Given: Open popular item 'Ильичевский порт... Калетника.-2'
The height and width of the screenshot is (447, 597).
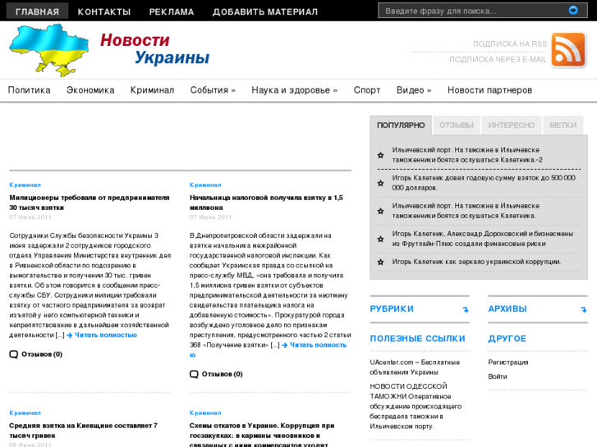Looking at the screenshot, I should [467, 155].
